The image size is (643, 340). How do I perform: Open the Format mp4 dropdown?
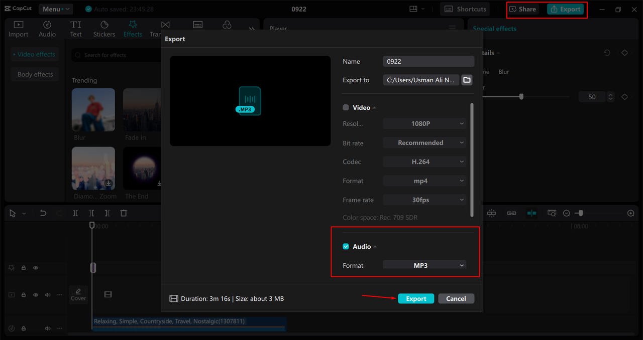(x=424, y=181)
